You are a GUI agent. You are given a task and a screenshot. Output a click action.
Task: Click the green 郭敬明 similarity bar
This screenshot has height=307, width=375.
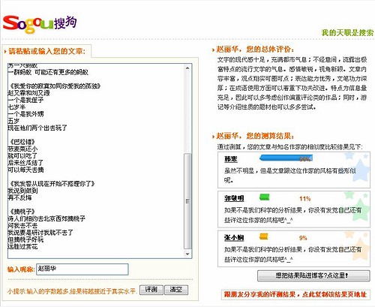[x=265, y=197]
